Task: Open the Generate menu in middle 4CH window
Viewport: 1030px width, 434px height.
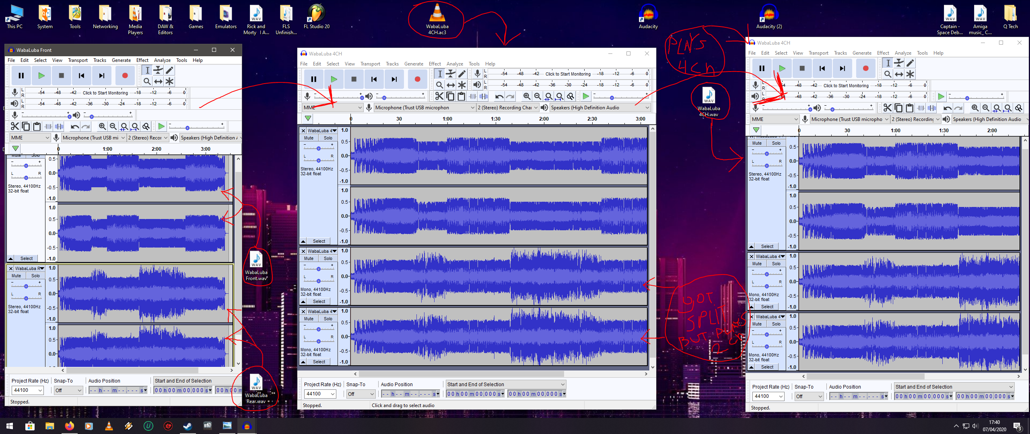Action: pyautogui.click(x=414, y=64)
